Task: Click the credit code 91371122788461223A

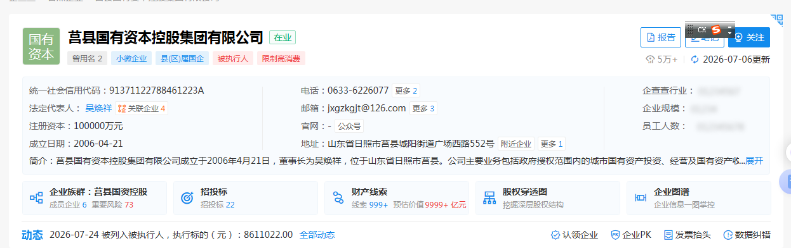Action: click(x=157, y=90)
